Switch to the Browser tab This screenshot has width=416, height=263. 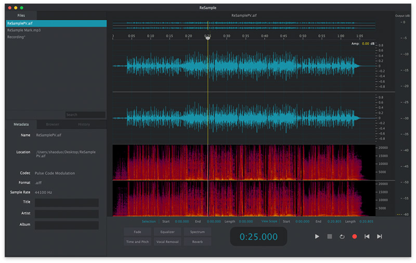tap(53, 125)
